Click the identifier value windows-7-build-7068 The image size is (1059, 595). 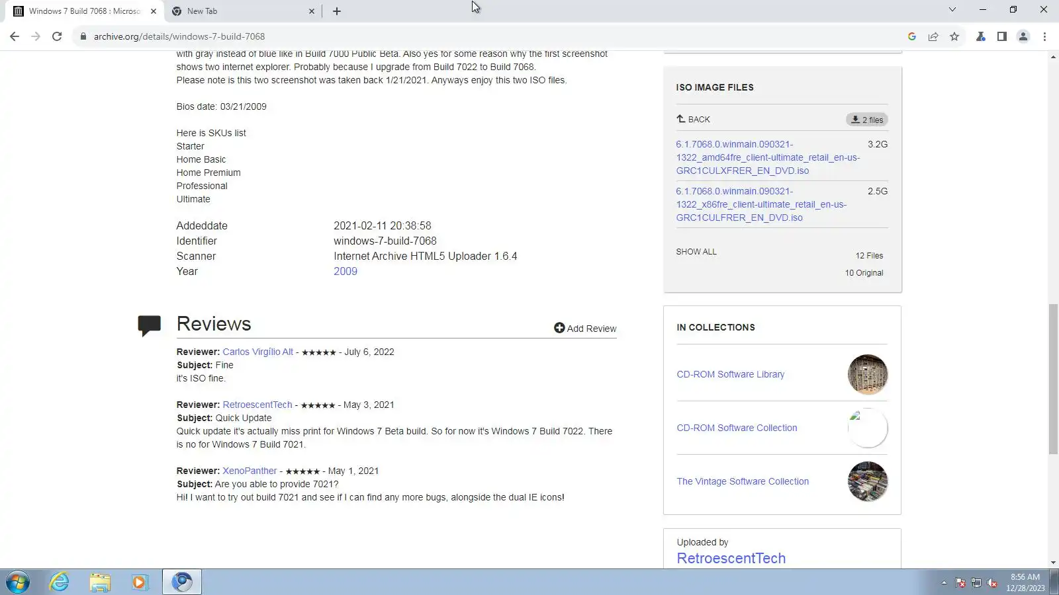385,241
